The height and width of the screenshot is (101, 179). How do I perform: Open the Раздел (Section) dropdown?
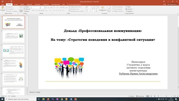tap(27, 11)
